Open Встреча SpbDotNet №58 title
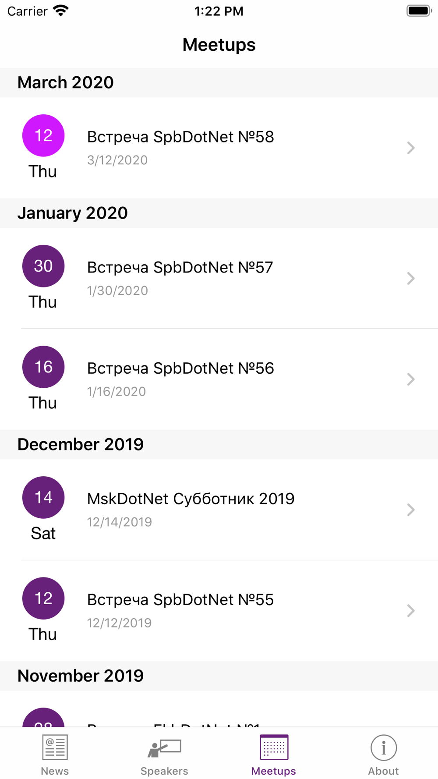Screen dimensions: 438x779 click(180, 137)
